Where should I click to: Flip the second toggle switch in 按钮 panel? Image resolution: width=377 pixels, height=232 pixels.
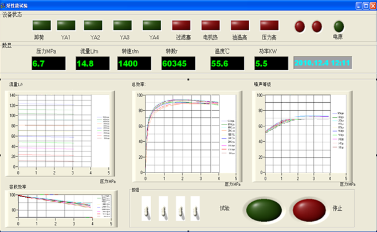pyautogui.click(x=164, y=210)
